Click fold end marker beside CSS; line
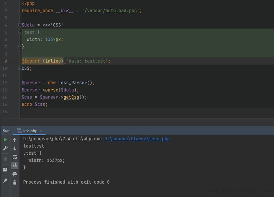This screenshot has height=197, width=274. (20, 68)
